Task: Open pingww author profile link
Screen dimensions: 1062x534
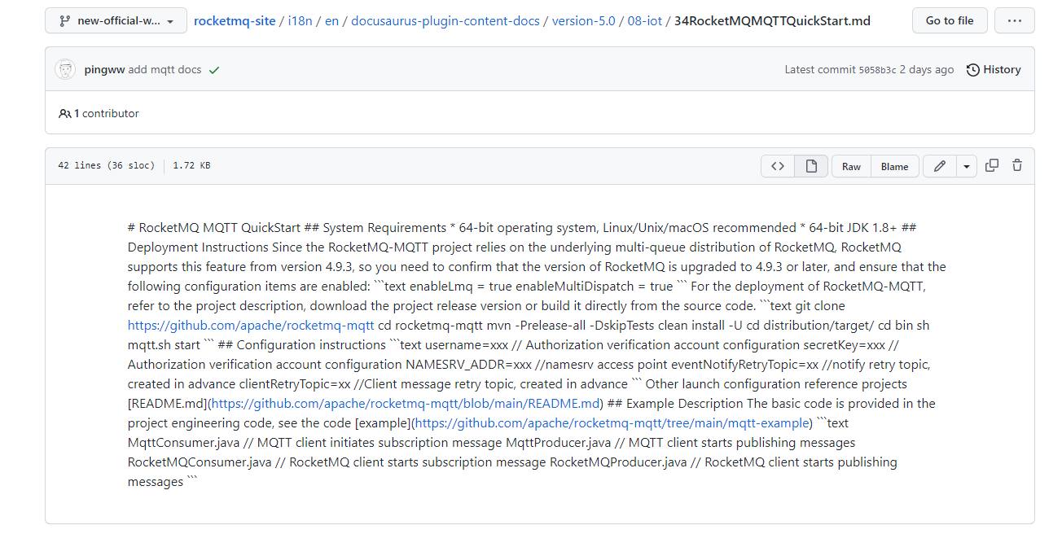Action: click(x=104, y=70)
